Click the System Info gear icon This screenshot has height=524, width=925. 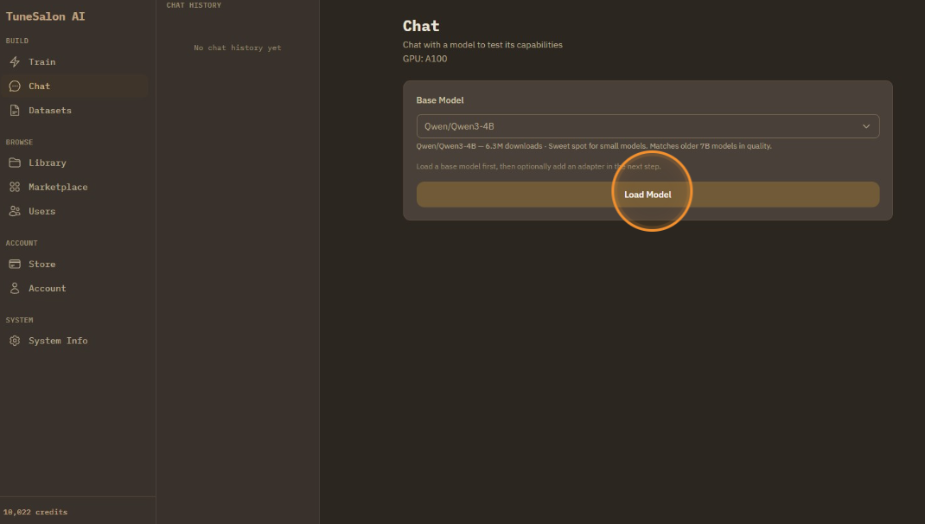click(15, 341)
